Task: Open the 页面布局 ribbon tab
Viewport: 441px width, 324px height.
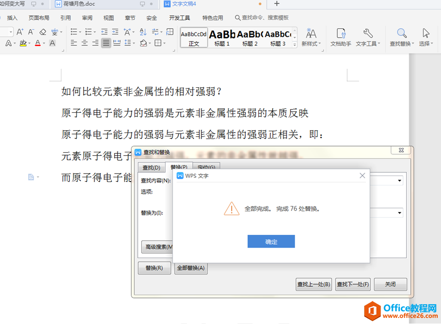Action: tap(39, 18)
